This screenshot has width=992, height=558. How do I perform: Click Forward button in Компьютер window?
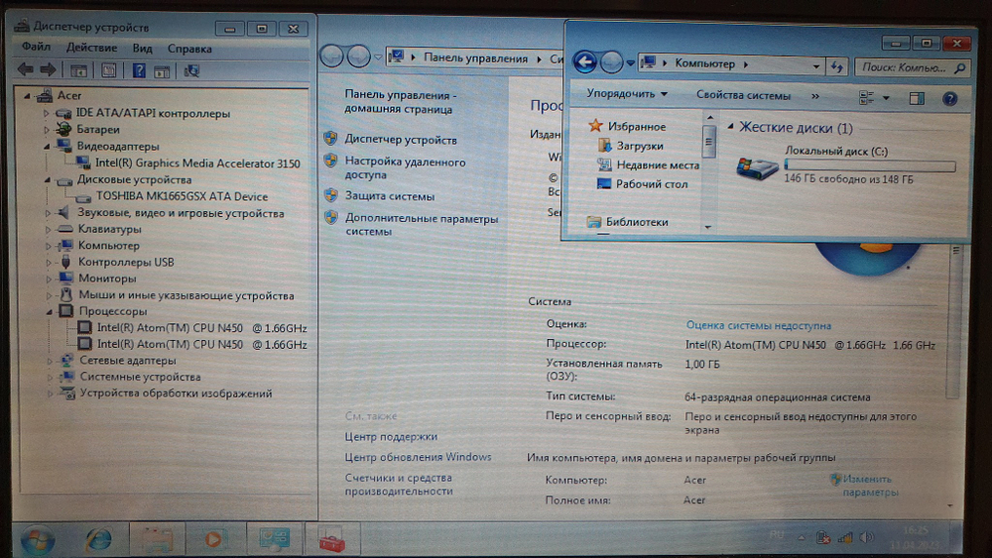(x=611, y=61)
